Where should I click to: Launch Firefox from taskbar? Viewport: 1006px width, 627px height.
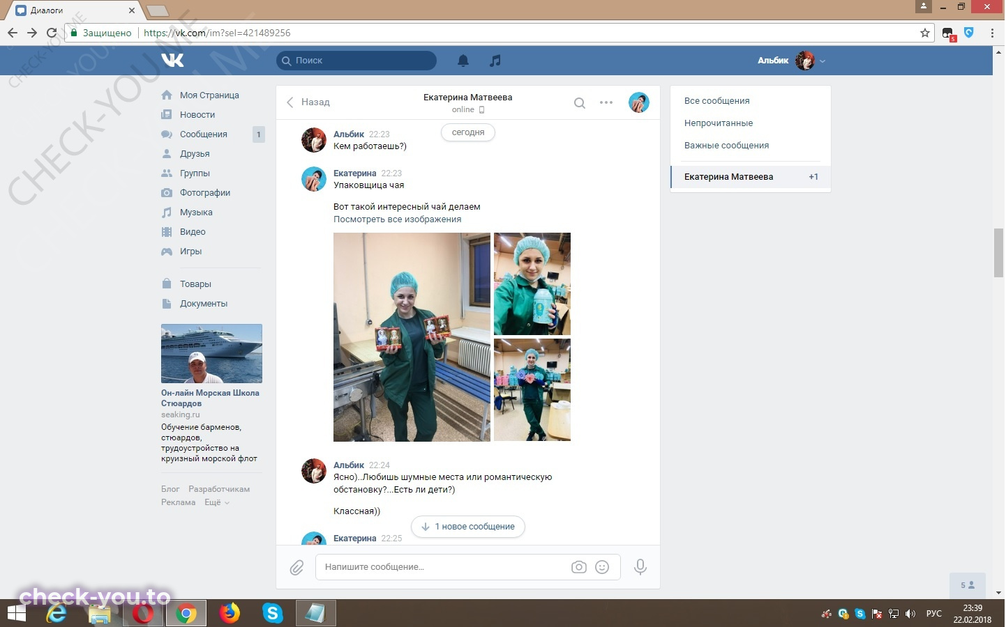click(x=229, y=614)
